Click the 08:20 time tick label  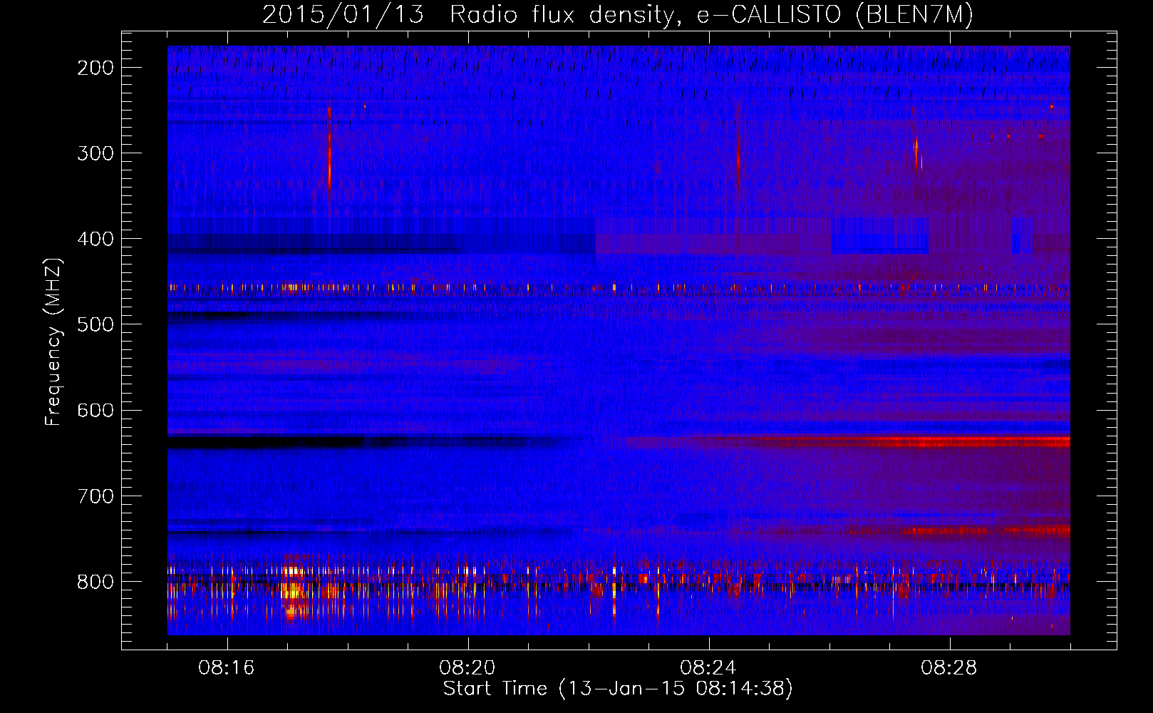467,668
